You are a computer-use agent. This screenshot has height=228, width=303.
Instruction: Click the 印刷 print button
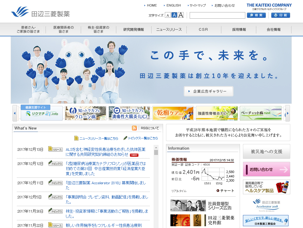(x=281, y=15)
